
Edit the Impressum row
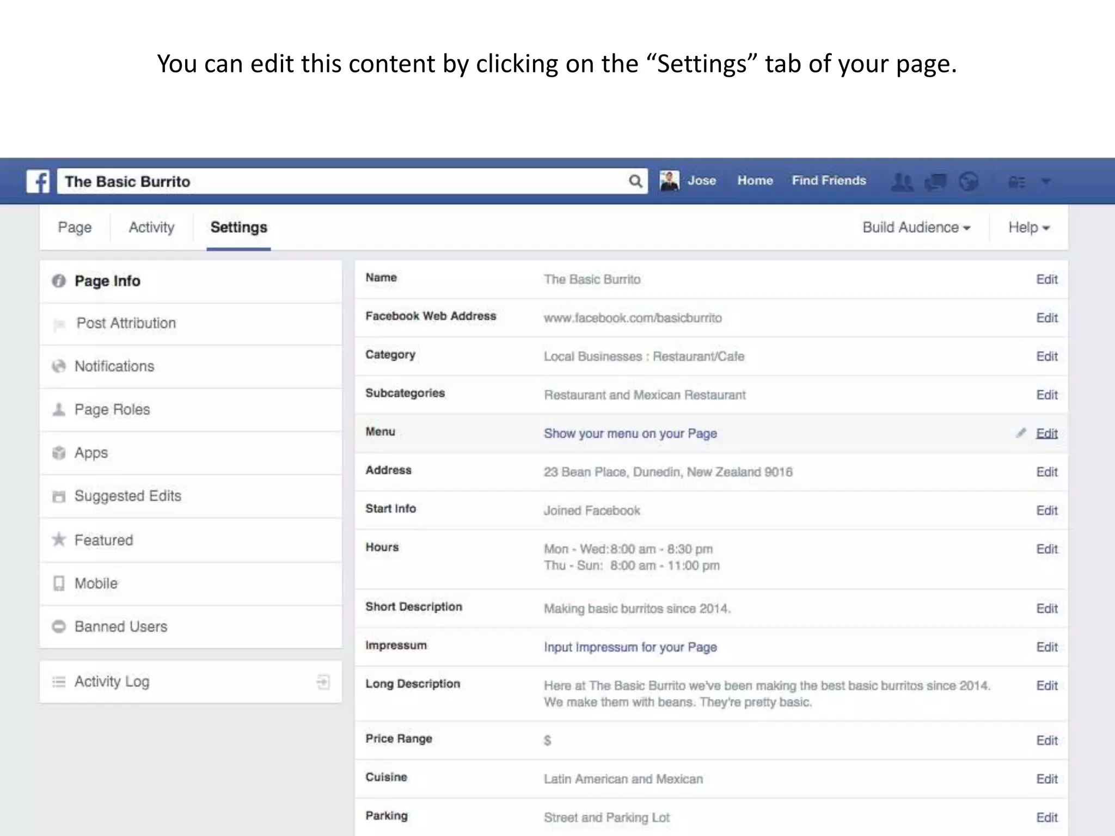point(1046,647)
